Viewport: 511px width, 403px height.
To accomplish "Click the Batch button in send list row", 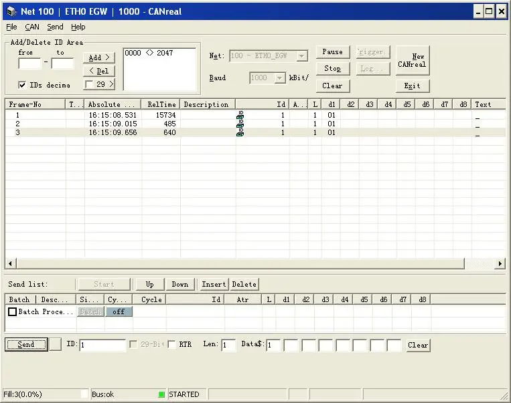I will tap(90, 311).
